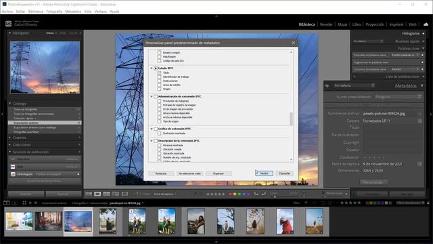Click the Instagram publish service icon
This screenshot has width=433, height=244.
pos(13,174)
